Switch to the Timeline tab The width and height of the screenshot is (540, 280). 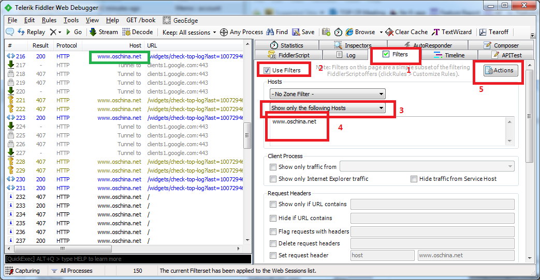(x=449, y=55)
